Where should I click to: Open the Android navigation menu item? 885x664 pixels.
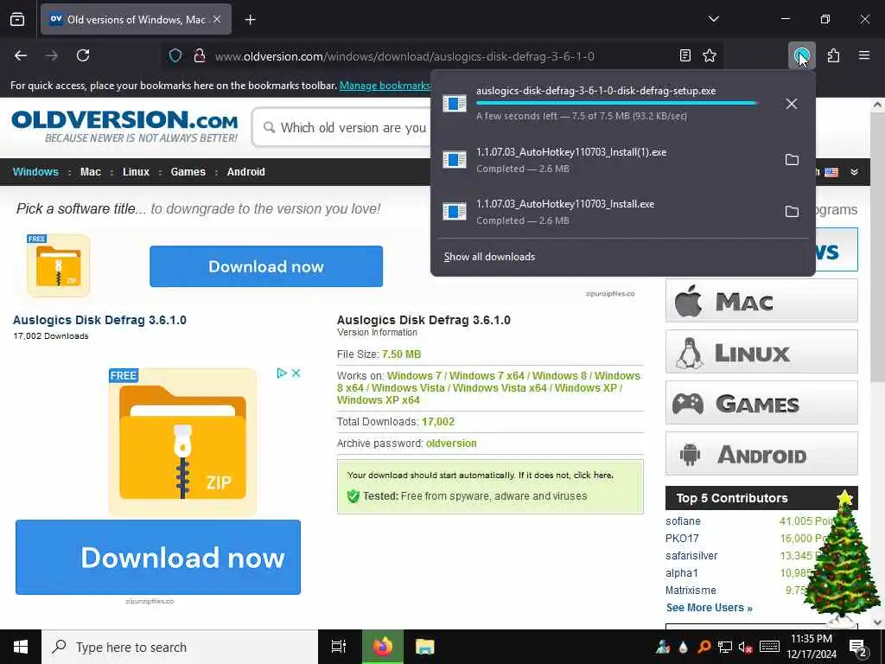pyautogui.click(x=246, y=172)
